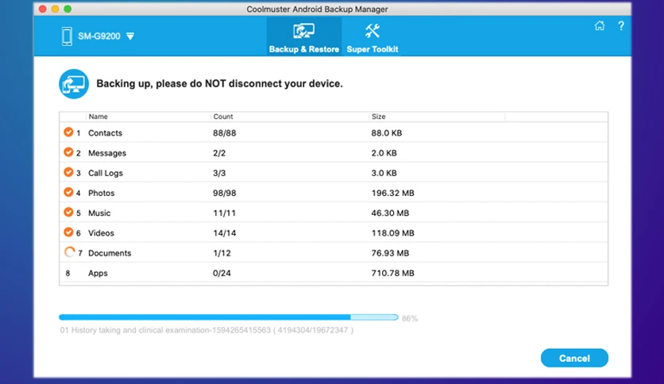Click the 710.78 MB apps size
This screenshot has width=664, height=384.
(x=392, y=273)
